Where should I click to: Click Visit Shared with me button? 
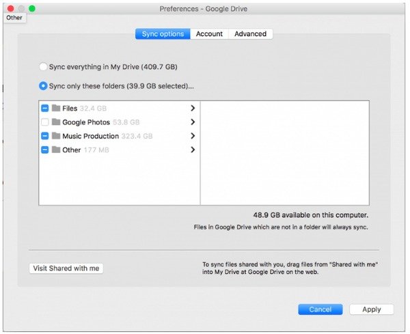click(x=66, y=268)
